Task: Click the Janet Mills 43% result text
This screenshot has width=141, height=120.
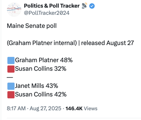Action: (x=36, y=86)
